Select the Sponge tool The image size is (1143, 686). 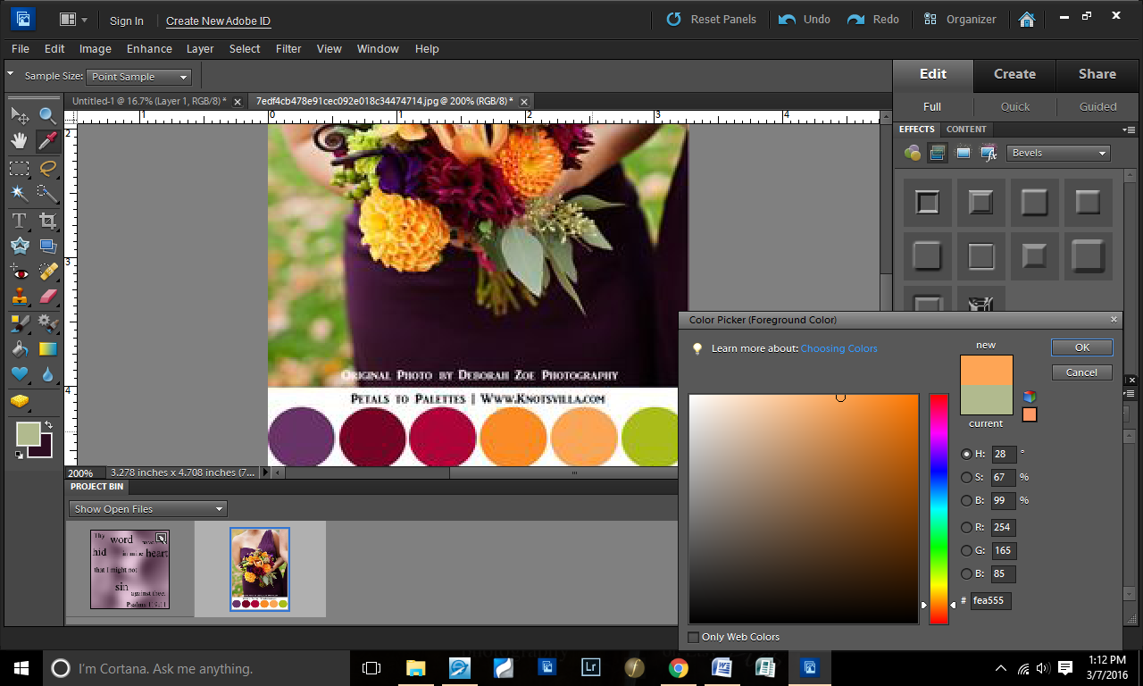coord(20,401)
